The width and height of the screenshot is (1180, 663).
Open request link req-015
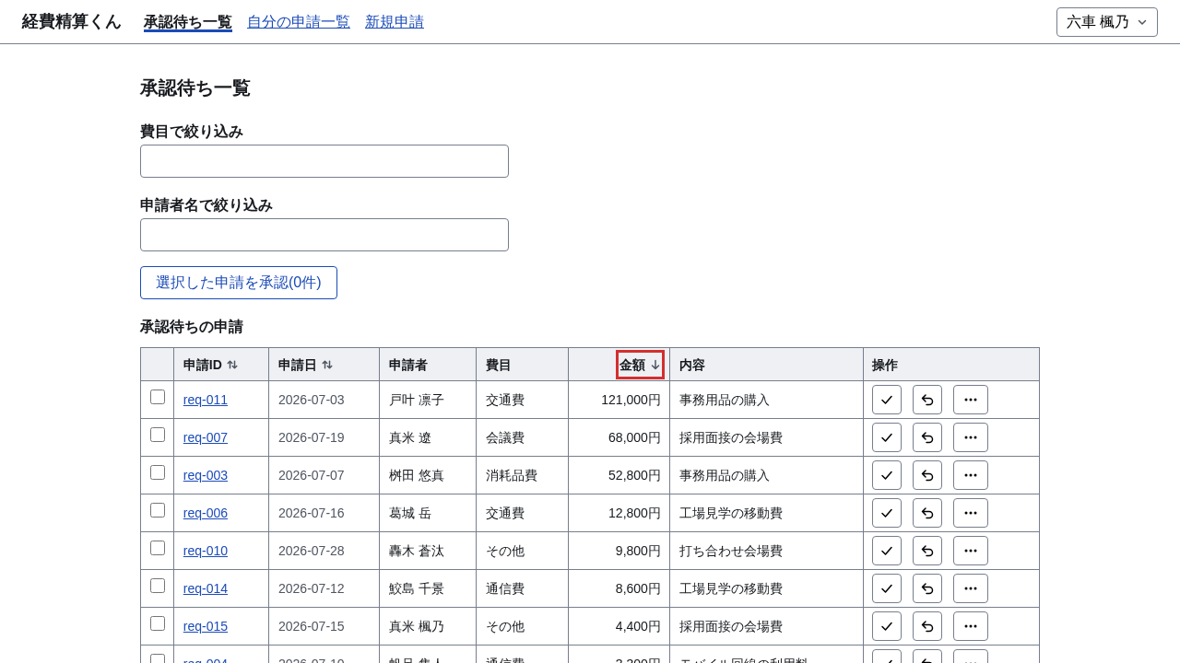point(206,626)
